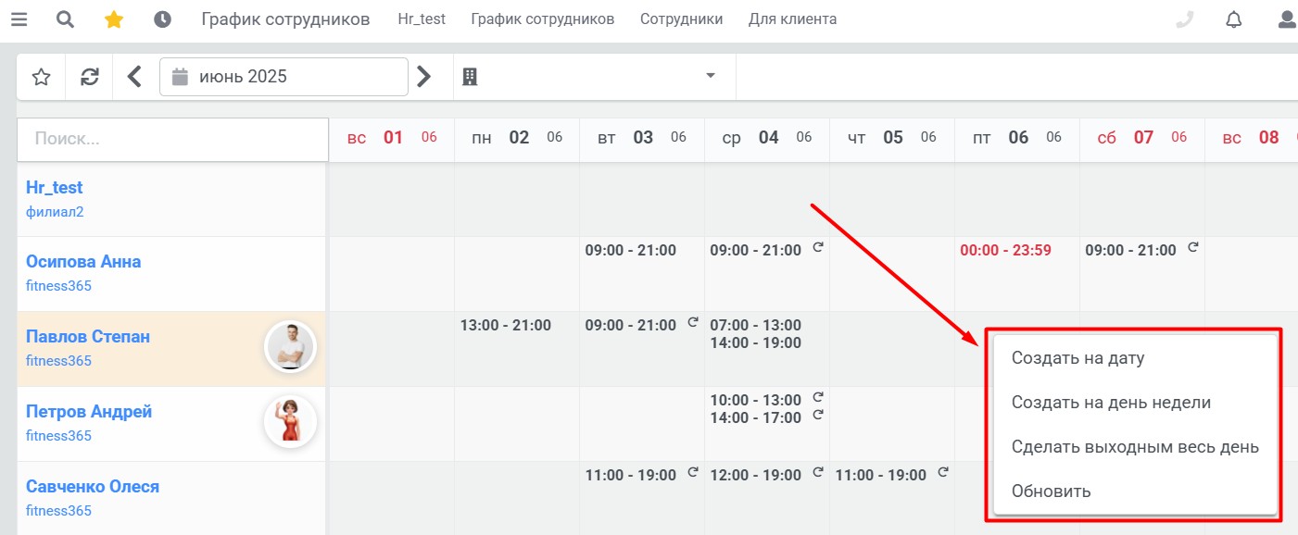The height and width of the screenshot is (535, 1298).
Task: Open the Для клиента navigation tab
Action: pos(793,19)
